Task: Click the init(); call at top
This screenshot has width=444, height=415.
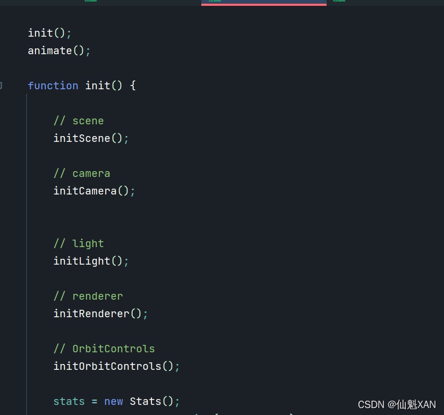Action: [x=49, y=33]
